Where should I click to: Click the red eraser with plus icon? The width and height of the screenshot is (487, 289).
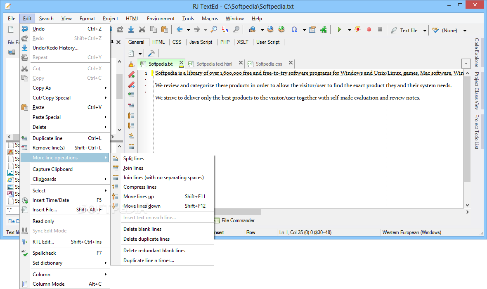[x=131, y=75]
